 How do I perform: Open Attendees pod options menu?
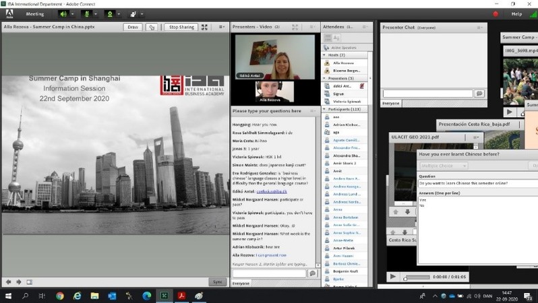[x=365, y=27]
